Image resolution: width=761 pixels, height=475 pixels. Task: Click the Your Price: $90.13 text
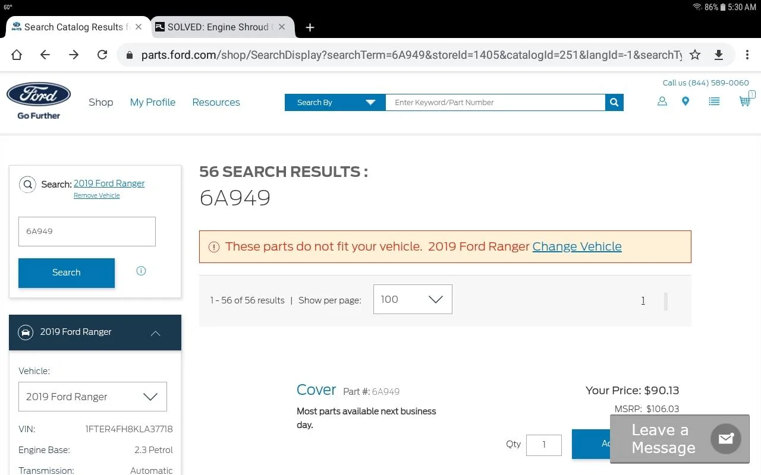click(632, 391)
